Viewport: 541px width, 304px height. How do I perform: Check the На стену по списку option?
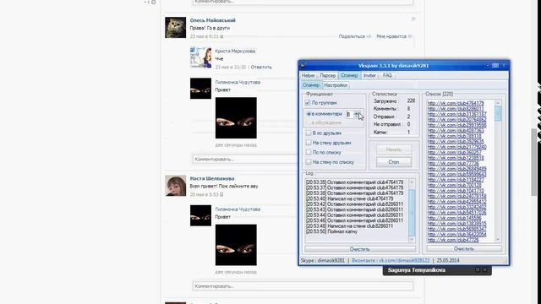309,162
